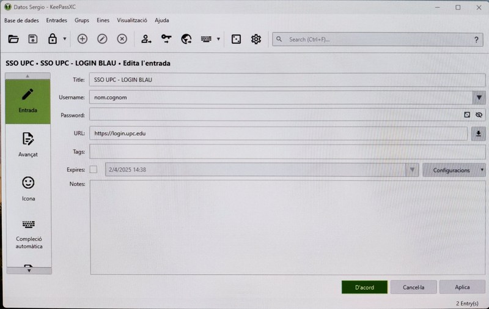Confirm changes with the D'acord button
The width and height of the screenshot is (489, 309).
pos(364,287)
